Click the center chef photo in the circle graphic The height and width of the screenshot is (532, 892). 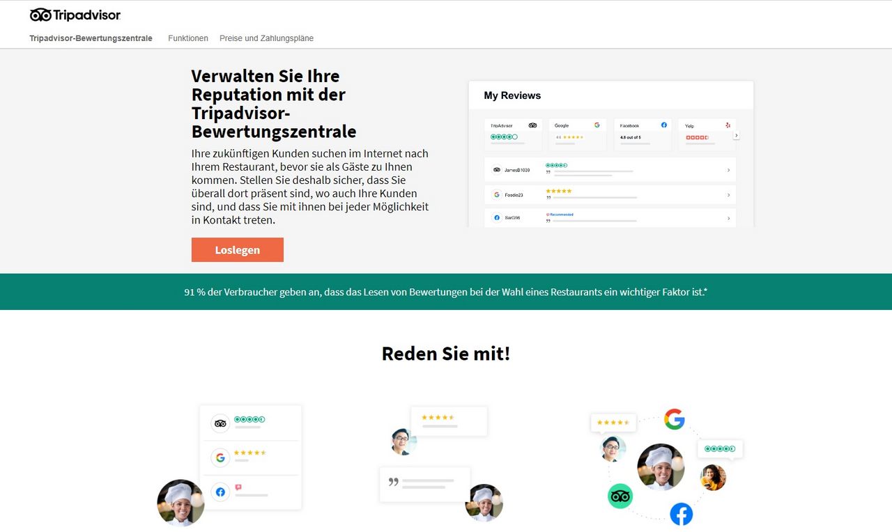[x=660, y=467]
